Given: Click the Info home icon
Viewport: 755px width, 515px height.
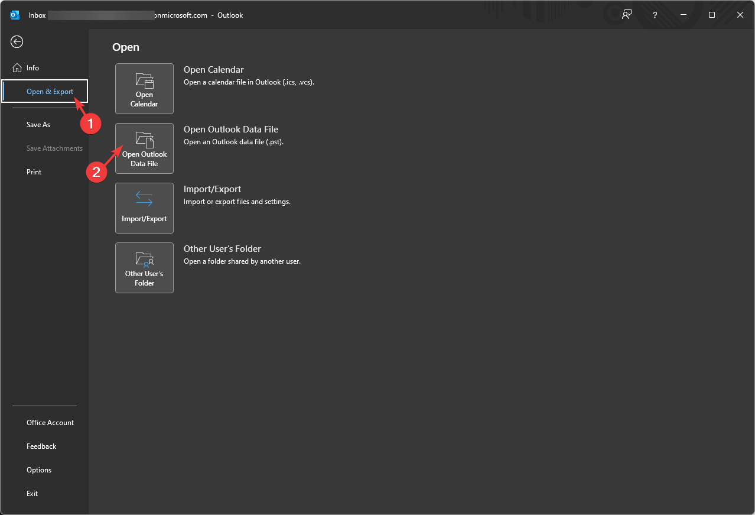Looking at the screenshot, I should 17,68.
